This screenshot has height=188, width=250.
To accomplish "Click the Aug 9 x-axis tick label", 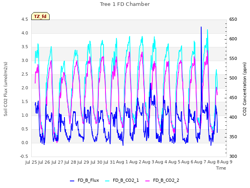I will point(226,162).
